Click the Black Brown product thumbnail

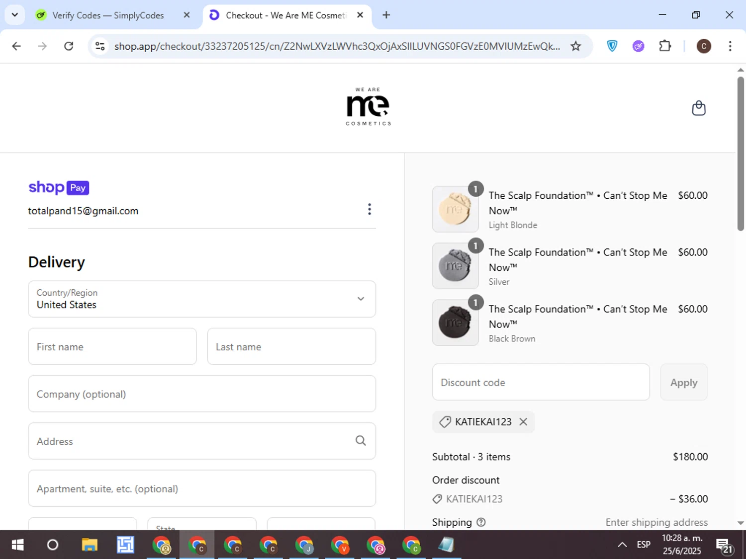click(x=456, y=322)
